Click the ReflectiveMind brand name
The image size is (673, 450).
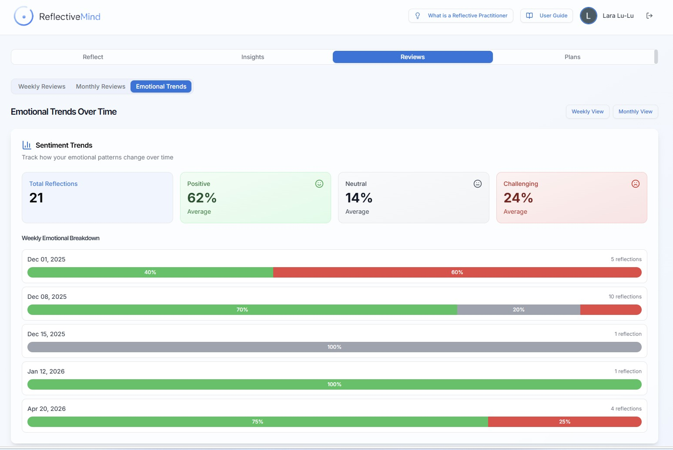[70, 17]
